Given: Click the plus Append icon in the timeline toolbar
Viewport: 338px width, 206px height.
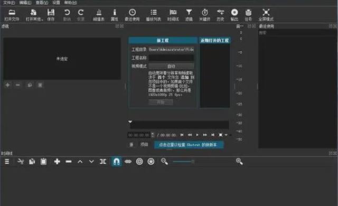Looking at the screenshot, I should (57, 162).
